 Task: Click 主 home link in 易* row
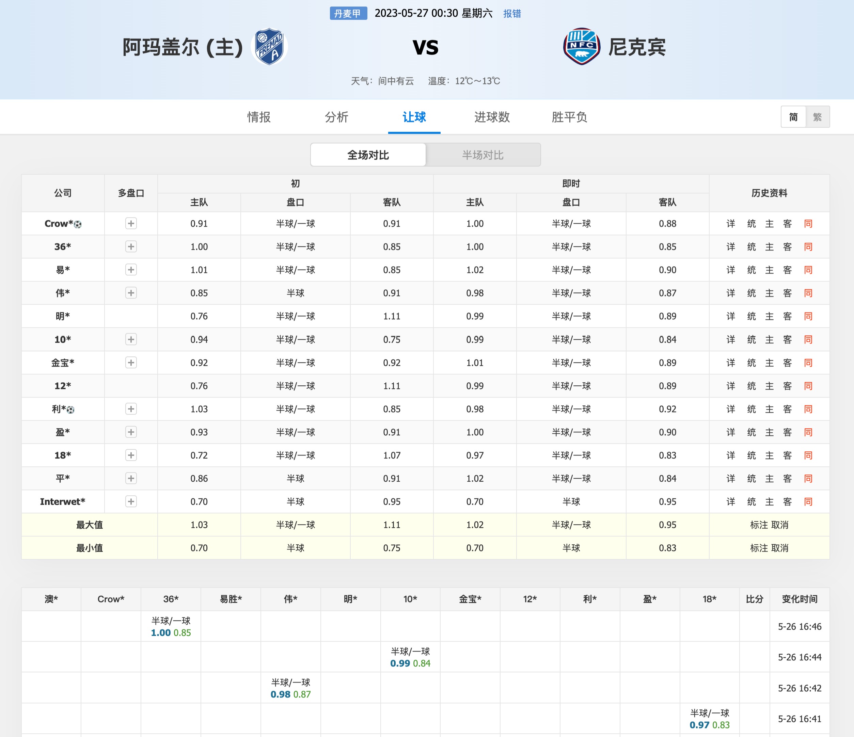point(769,270)
